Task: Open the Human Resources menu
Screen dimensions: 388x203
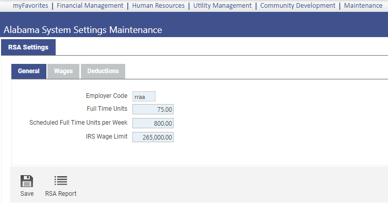Action: [158, 6]
